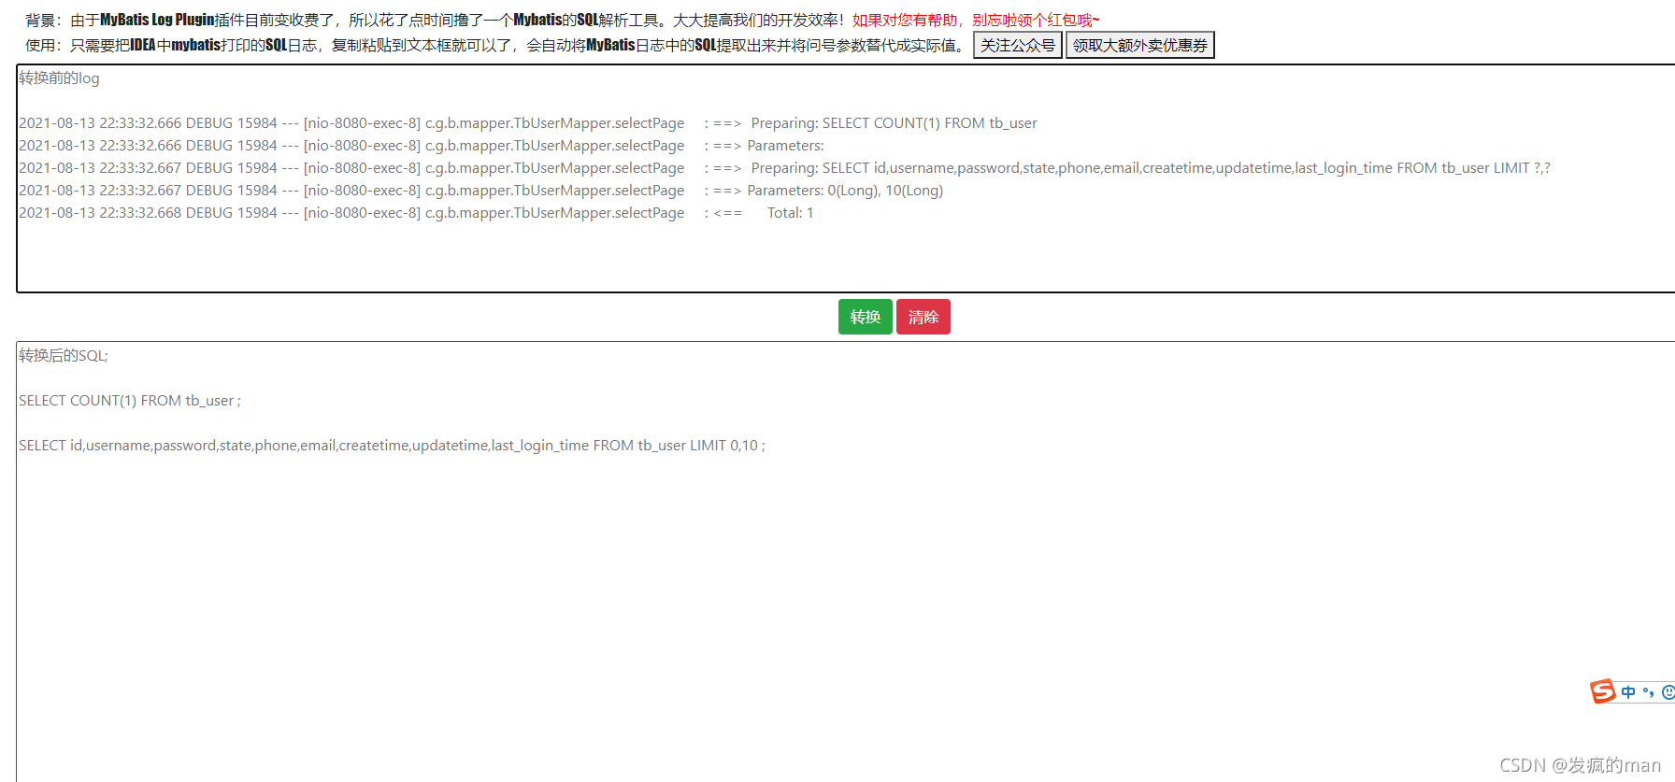Click the Sogou input method S icon
The image size is (1675, 782).
(x=1603, y=691)
